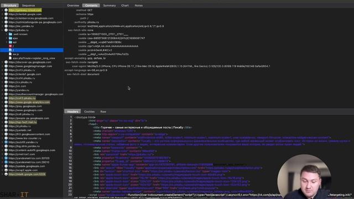Collapse the https://pikabu.ru host node
The width and height of the screenshot is (354, 199).
(2, 30)
